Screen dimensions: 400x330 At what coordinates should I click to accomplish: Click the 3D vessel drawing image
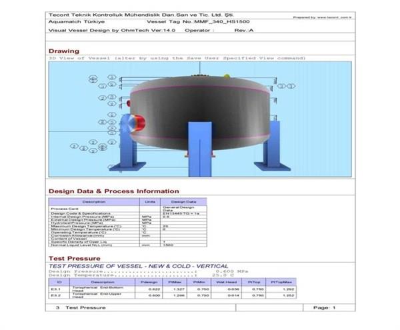(200, 119)
